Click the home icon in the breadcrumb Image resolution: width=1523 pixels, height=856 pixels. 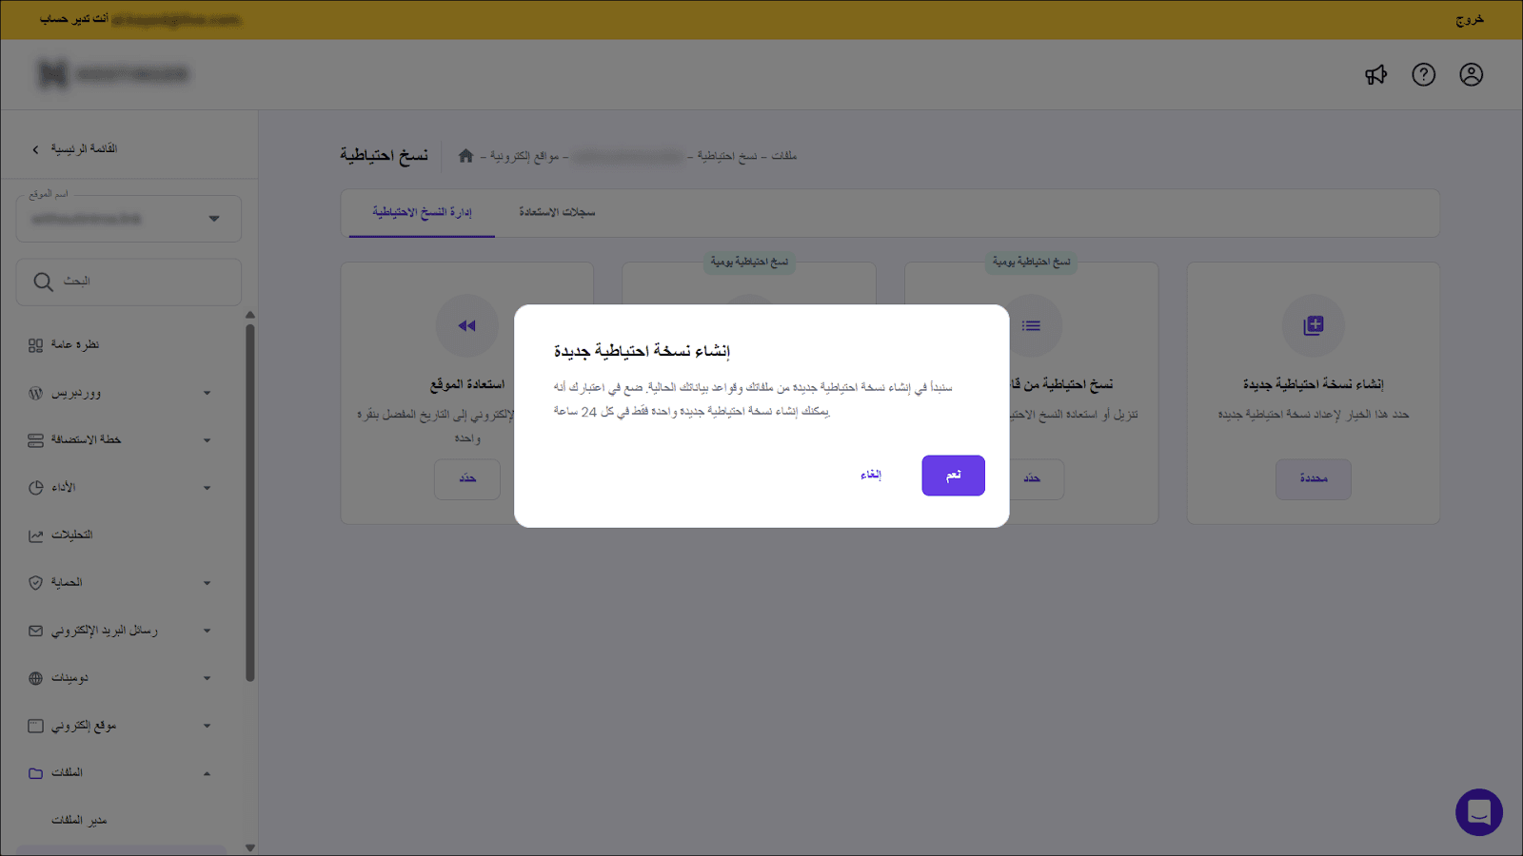(x=465, y=156)
